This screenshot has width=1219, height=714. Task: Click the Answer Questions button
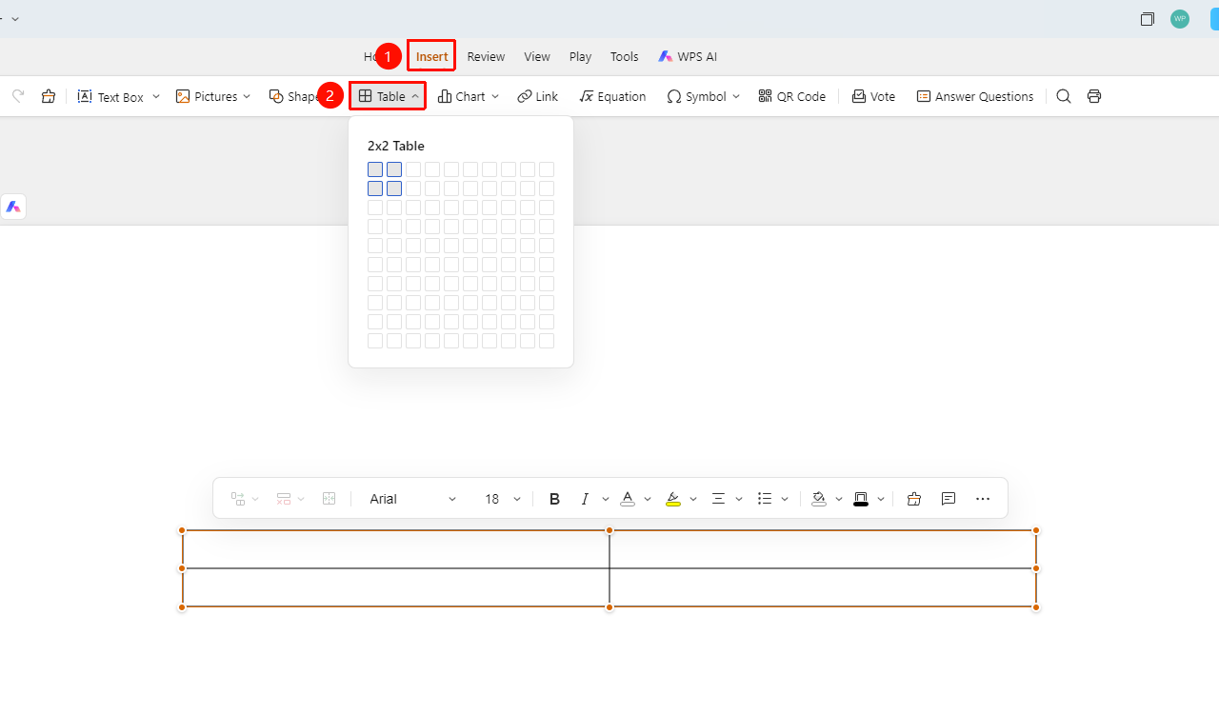[974, 96]
